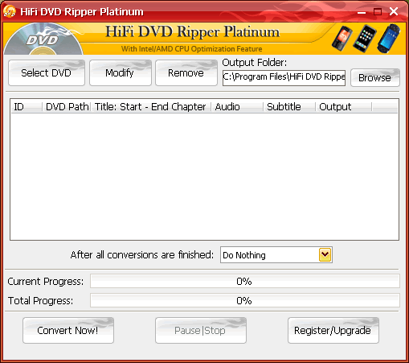Click inside the Output Folder path field
409x363 pixels.
284,78
